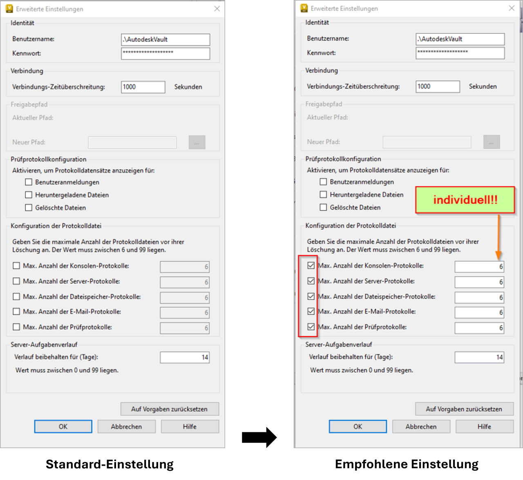Viewport: 523px width, 480px height.
Task: Enable Heruntergeladene Dateien checkbox in right dialog
Action: [x=323, y=194]
